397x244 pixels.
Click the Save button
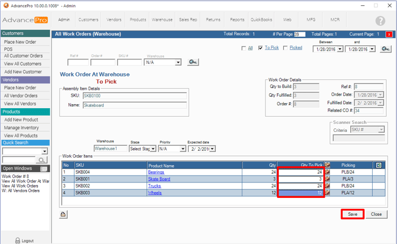[351, 214]
